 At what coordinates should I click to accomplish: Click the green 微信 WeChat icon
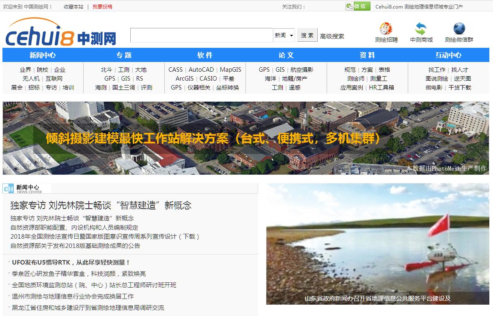pyautogui.click(x=357, y=6)
